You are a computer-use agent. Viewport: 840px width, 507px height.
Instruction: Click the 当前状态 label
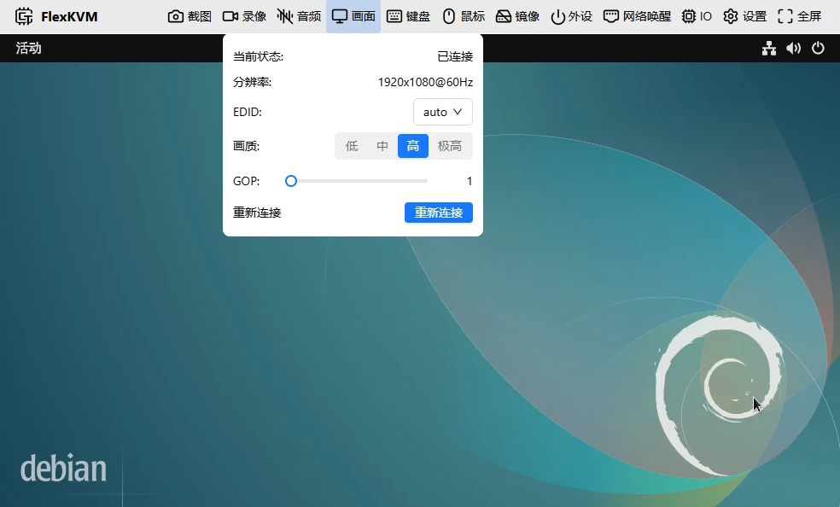click(258, 56)
